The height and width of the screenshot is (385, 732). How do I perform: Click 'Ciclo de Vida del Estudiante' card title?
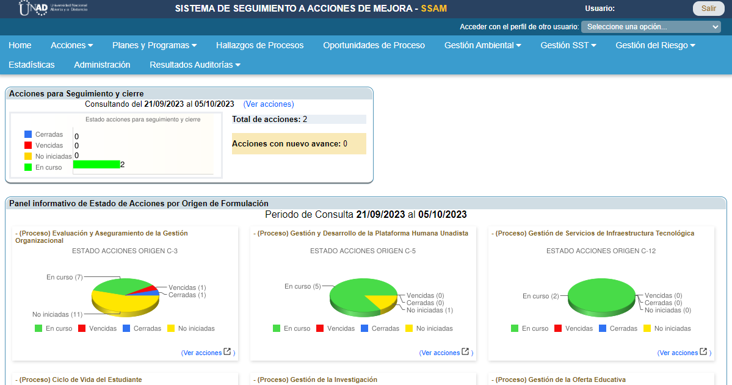click(78, 380)
